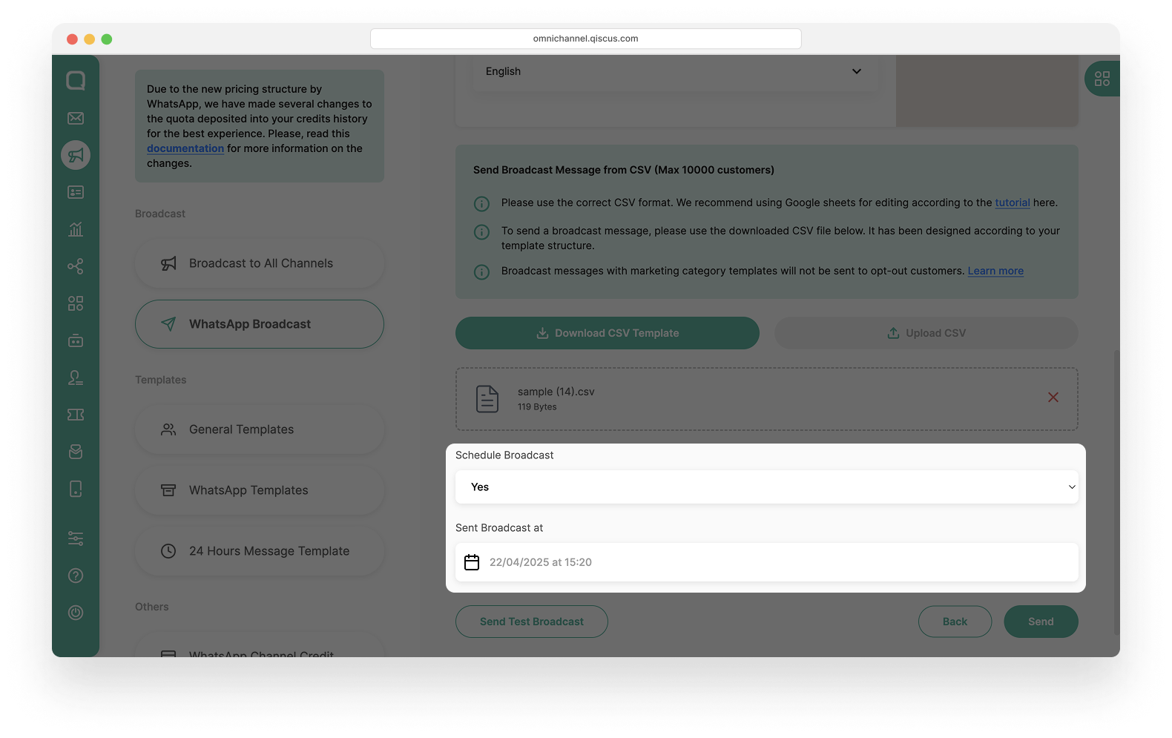The height and width of the screenshot is (738, 1172).
Task: Open the Learn more link
Action: click(x=995, y=271)
